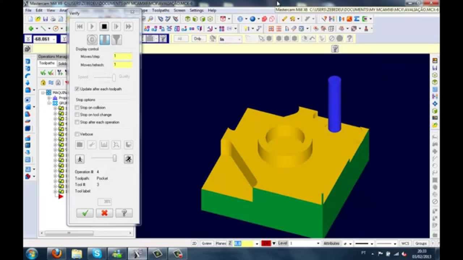The image size is (463, 260).
Task: Click the Gview status bar button
Action: (x=207, y=243)
